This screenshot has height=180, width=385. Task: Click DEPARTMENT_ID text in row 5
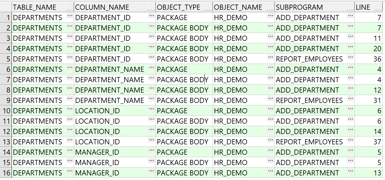[x=103, y=59]
